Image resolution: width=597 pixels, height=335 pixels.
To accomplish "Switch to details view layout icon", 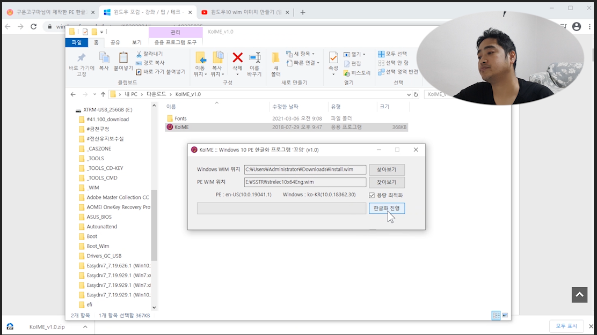I will [496, 315].
